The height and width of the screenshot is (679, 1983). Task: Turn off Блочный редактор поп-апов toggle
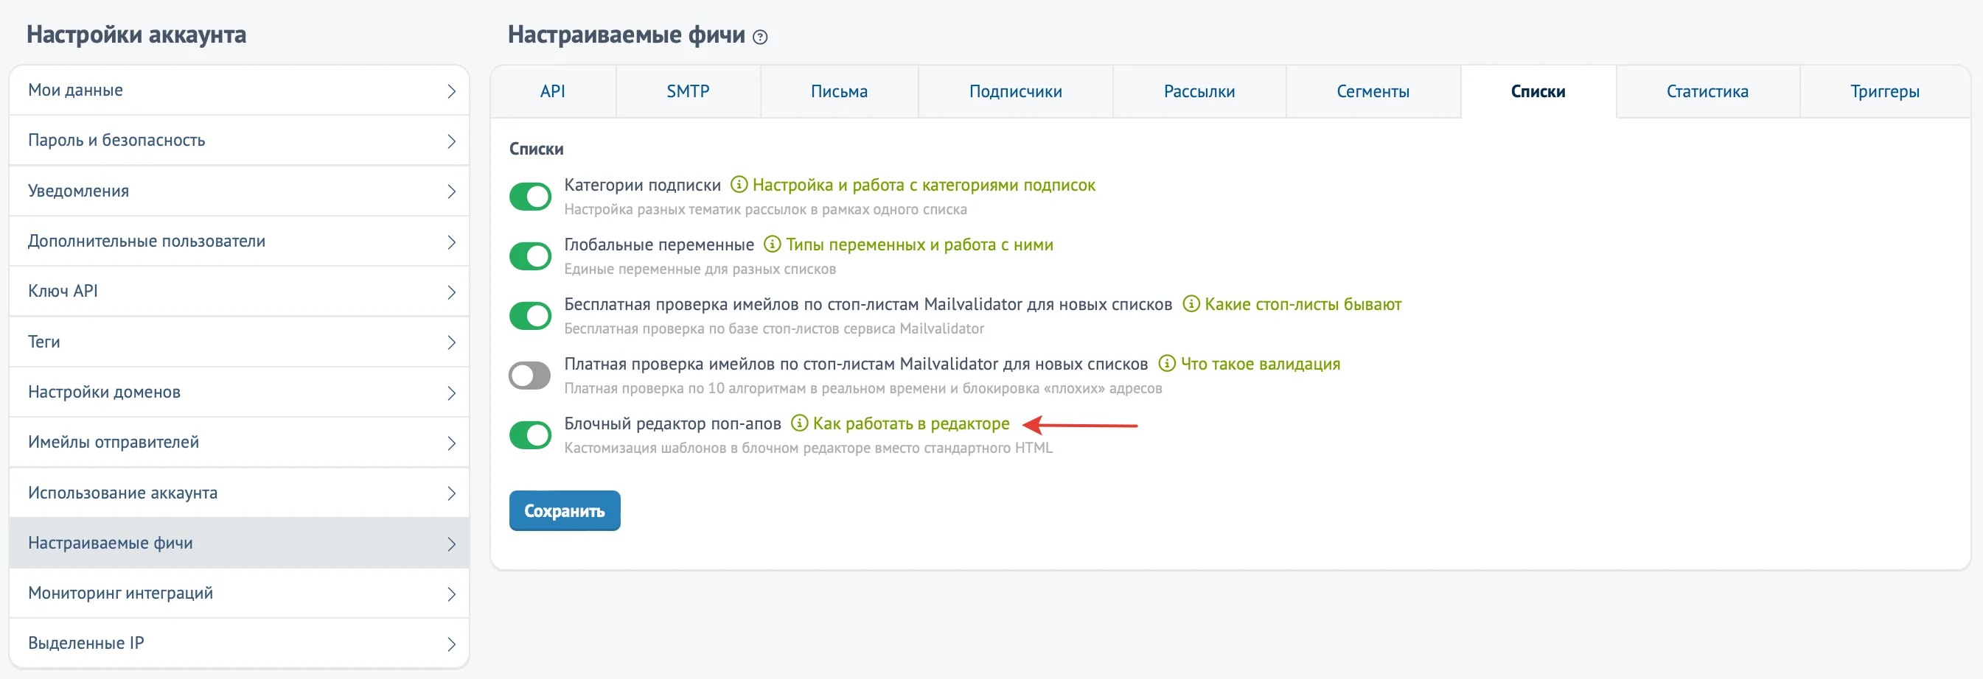coord(529,435)
